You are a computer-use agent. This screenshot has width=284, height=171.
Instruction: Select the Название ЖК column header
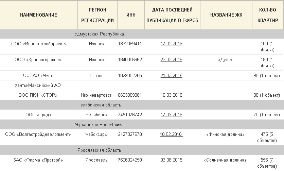coord(226,15)
